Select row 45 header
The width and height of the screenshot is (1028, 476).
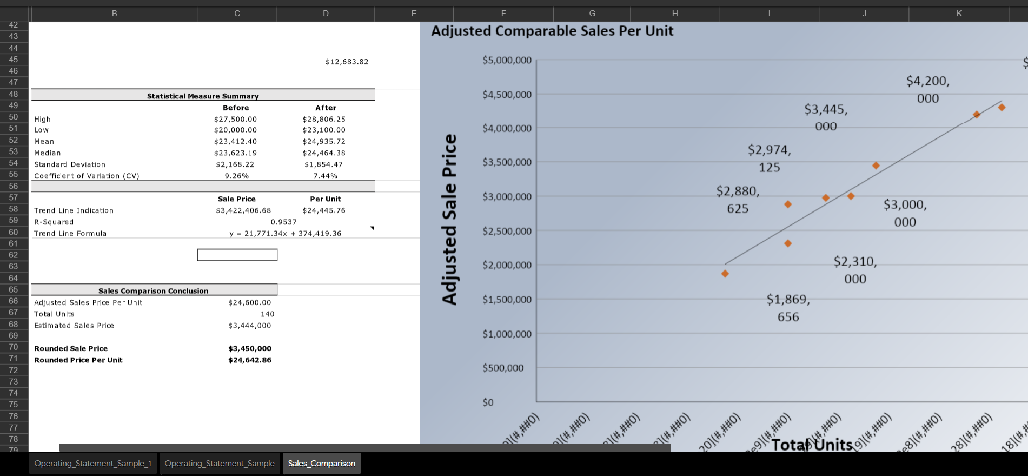[14, 59]
